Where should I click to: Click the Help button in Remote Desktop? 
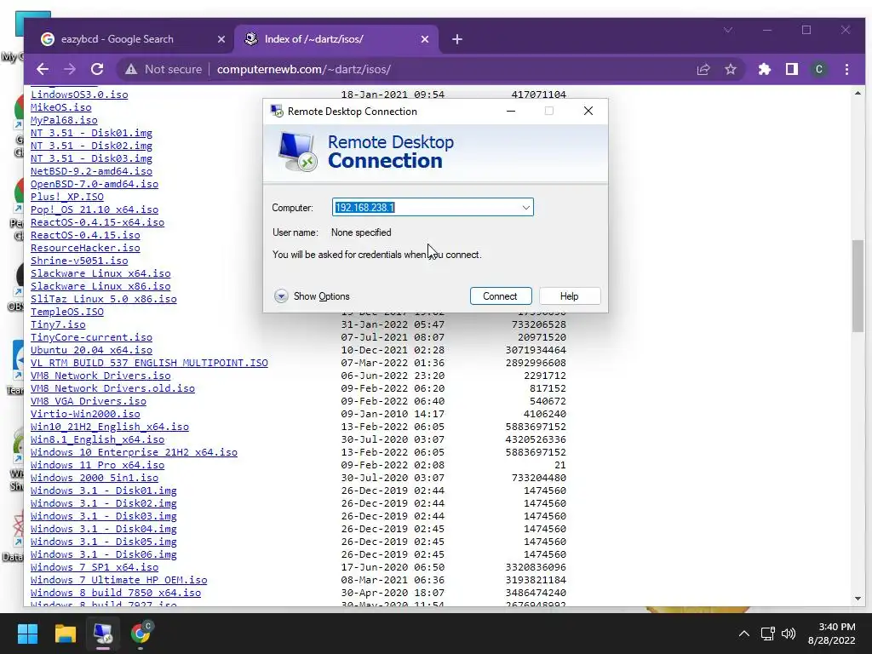pos(570,295)
